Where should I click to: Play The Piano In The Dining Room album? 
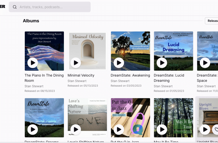click(x=33, y=63)
